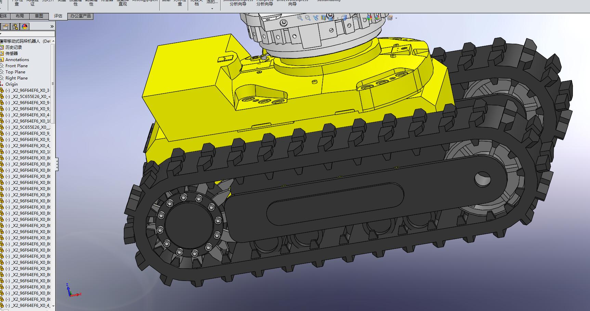This screenshot has height=311, width=590.
Task: Click the Zoom to Area magnifier icon
Action: tap(308, 18)
